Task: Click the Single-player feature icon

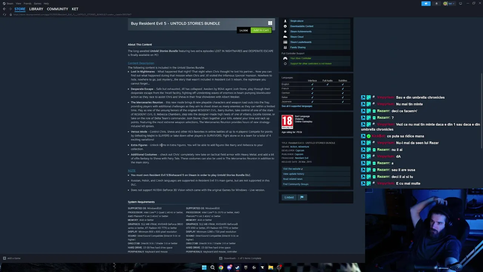Action: coord(285,21)
